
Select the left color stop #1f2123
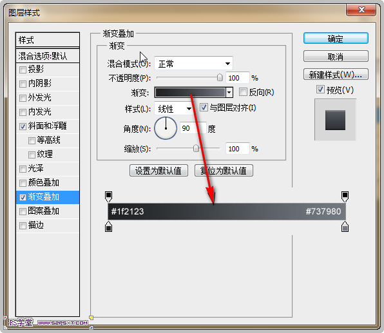click(108, 227)
